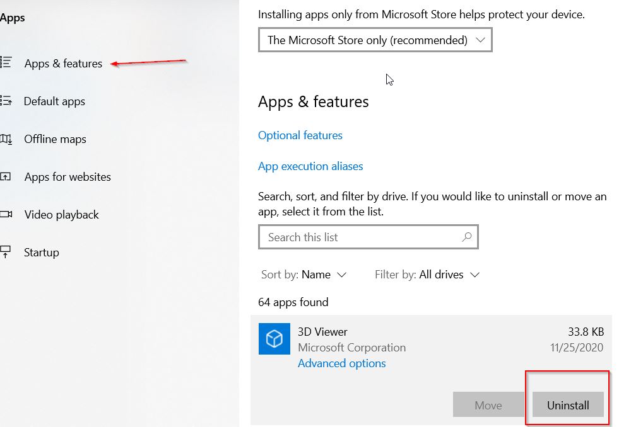The width and height of the screenshot is (619, 427).
Task: Open Advanced options for 3D Viewer
Action: click(341, 363)
